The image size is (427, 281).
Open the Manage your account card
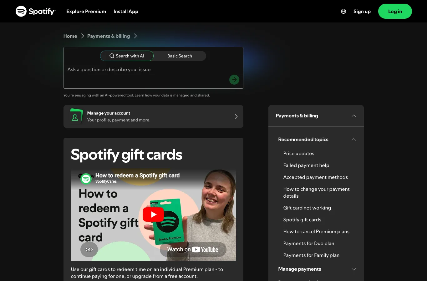[x=153, y=116]
